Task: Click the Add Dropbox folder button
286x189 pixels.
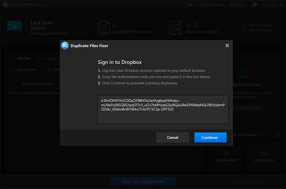Action: [248, 108]
